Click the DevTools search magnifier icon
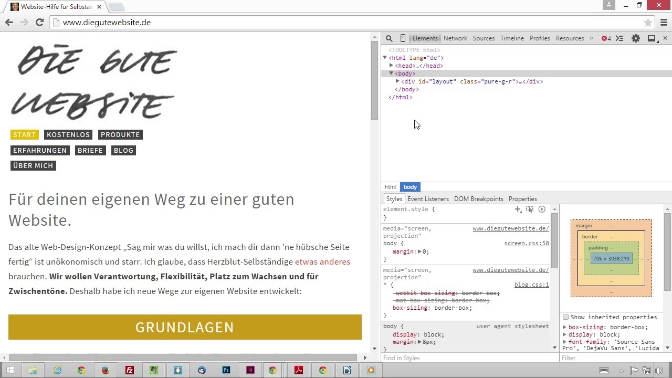The height and width of the screenshot is (378, 672). coord(389,38)
